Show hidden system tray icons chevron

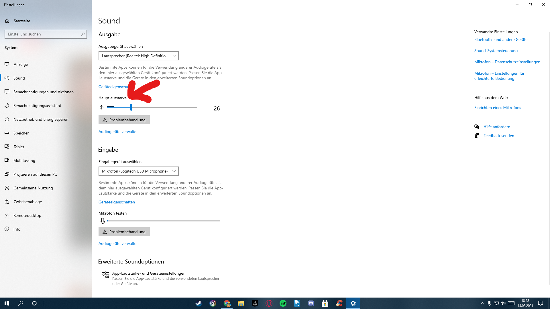tap(482, 303)
